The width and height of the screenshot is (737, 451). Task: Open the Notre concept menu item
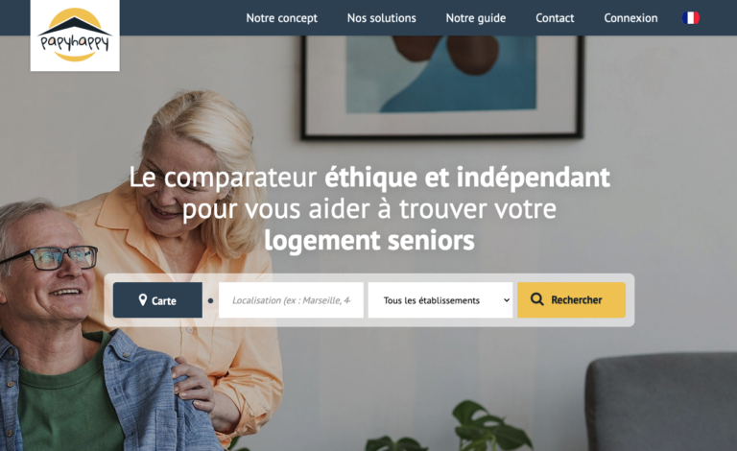(x=281, y=18)
